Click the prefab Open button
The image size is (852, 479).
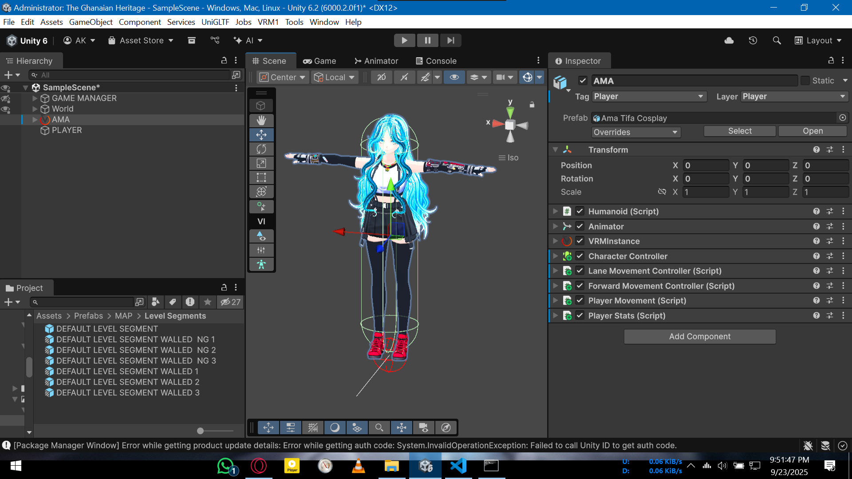point(812,131)
